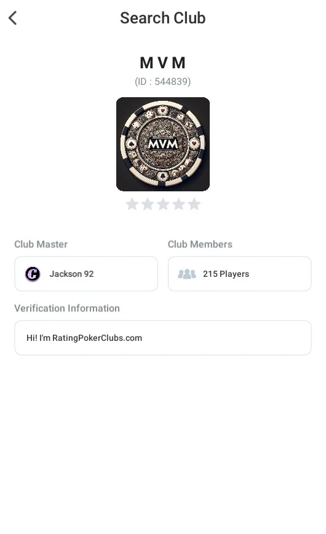Screen dimensions: 326x534
Task: Tap the Search Club page title
Action: click(163, 18)
